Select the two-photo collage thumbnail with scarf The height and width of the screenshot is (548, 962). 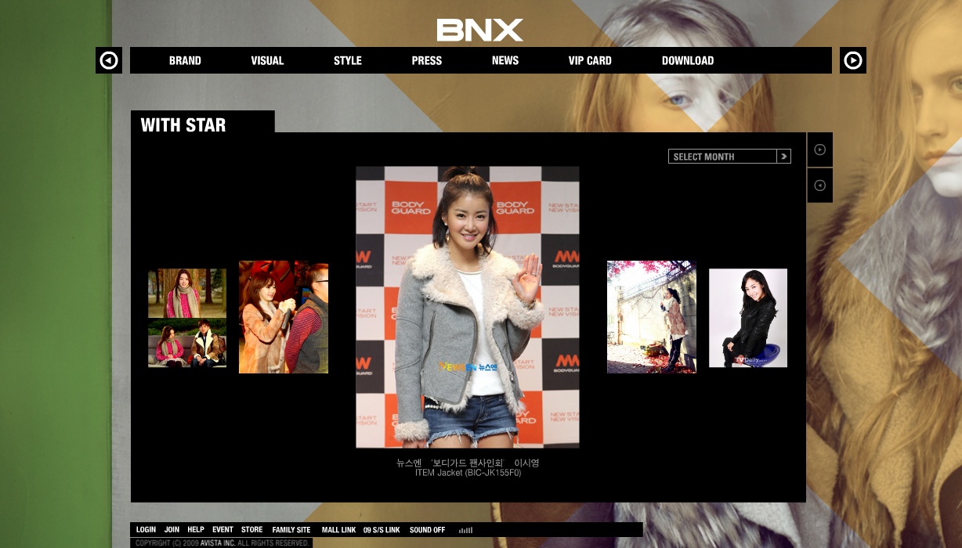tap(187, 318)
